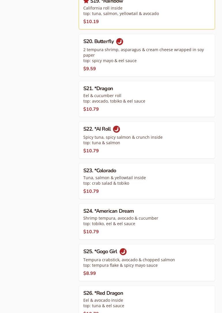Click the spicy pepper icon next to S20. Butterfly
The image size is (222, 313).
pyautogui.click(x=120, y=42)
